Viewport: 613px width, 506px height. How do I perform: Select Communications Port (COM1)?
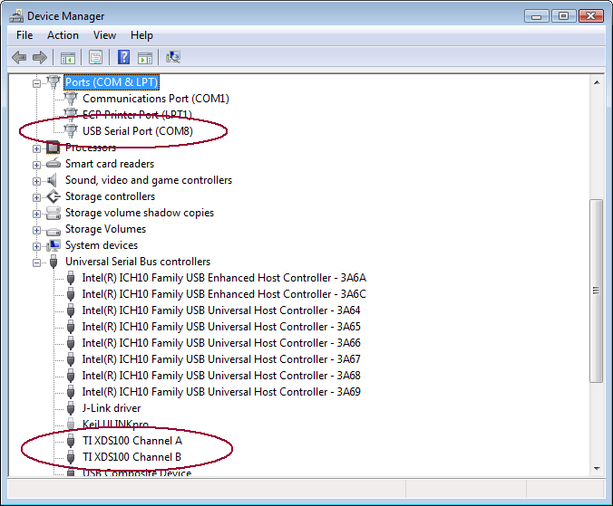click(x=156, y=99)
